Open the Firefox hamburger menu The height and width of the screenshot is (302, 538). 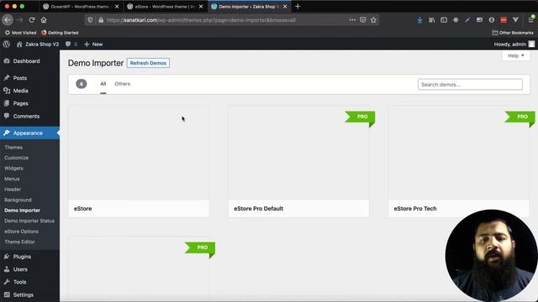(x=530, y=20)
